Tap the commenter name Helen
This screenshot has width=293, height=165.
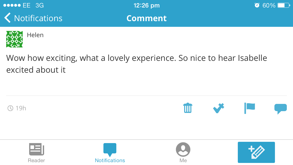tap(35, 35)
